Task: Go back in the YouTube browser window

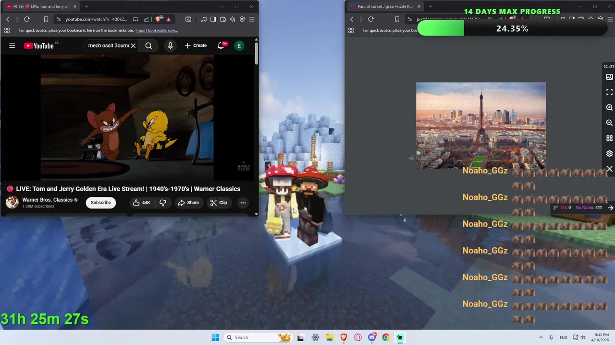Action: click(x=8, y=19)
